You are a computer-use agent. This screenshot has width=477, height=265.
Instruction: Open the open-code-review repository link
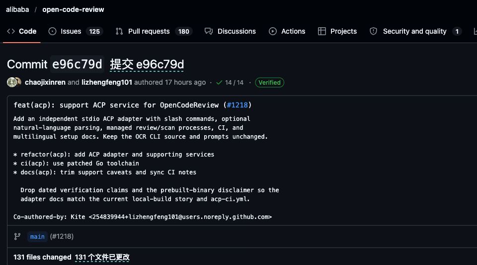tap(73, 9)
